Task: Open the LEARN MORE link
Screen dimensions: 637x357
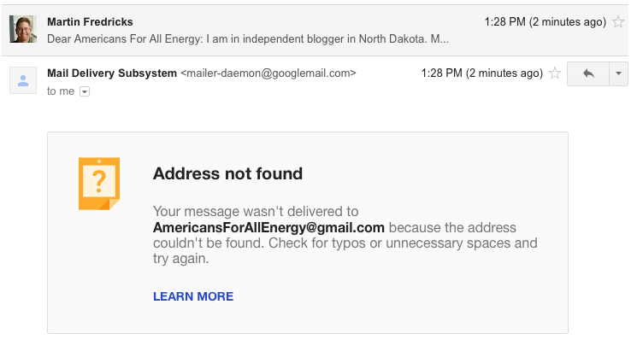Action: click(x=193, y=296)
